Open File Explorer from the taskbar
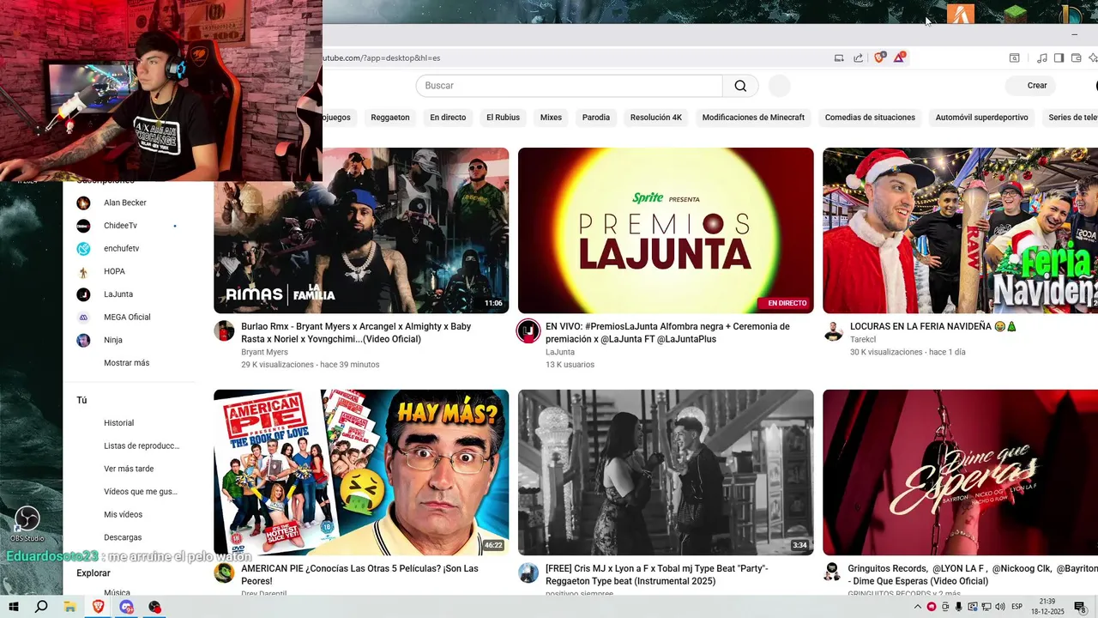 tap(69, 607)
